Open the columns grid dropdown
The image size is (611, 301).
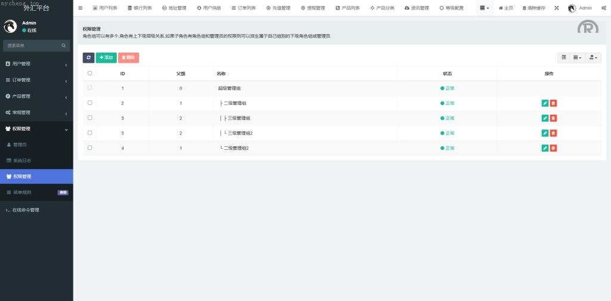coord(577,57)
